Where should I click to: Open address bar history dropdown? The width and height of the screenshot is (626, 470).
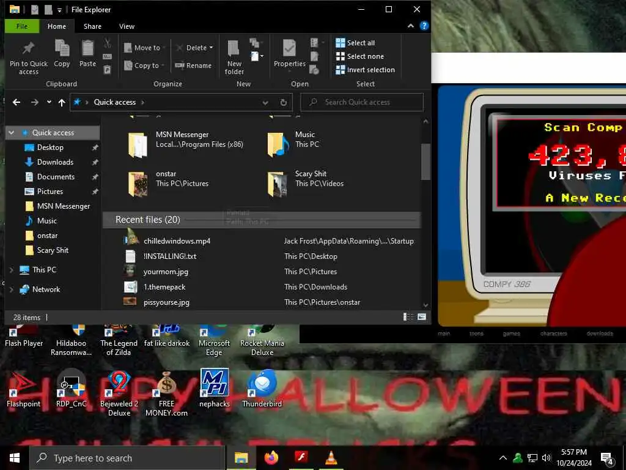click(x=265, y=103)
